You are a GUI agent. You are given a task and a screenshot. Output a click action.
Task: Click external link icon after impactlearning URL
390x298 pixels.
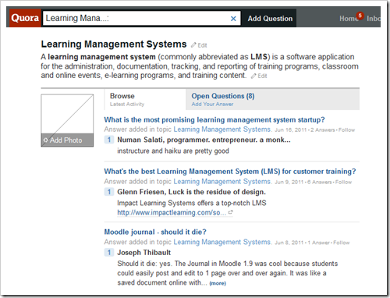tap(230, 212)
